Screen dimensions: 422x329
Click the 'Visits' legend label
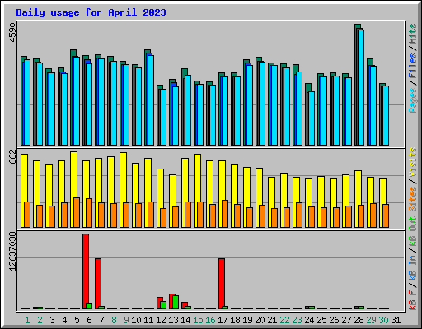412,162
